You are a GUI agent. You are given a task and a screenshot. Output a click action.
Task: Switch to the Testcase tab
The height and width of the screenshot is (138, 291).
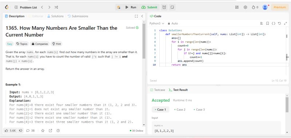(158, 90)
